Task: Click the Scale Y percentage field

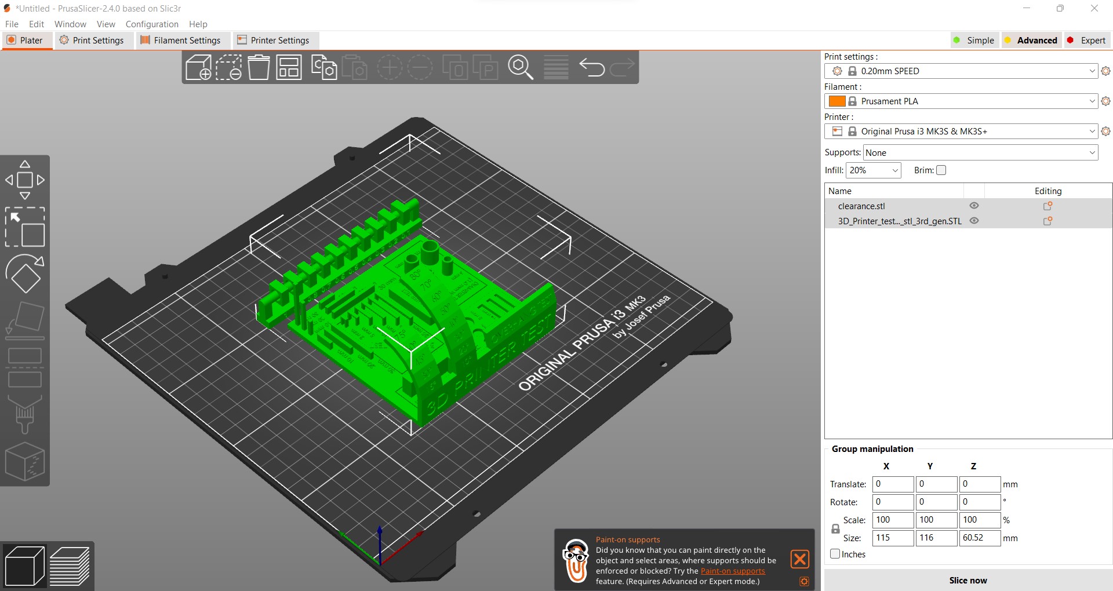Action: [937, 520]
